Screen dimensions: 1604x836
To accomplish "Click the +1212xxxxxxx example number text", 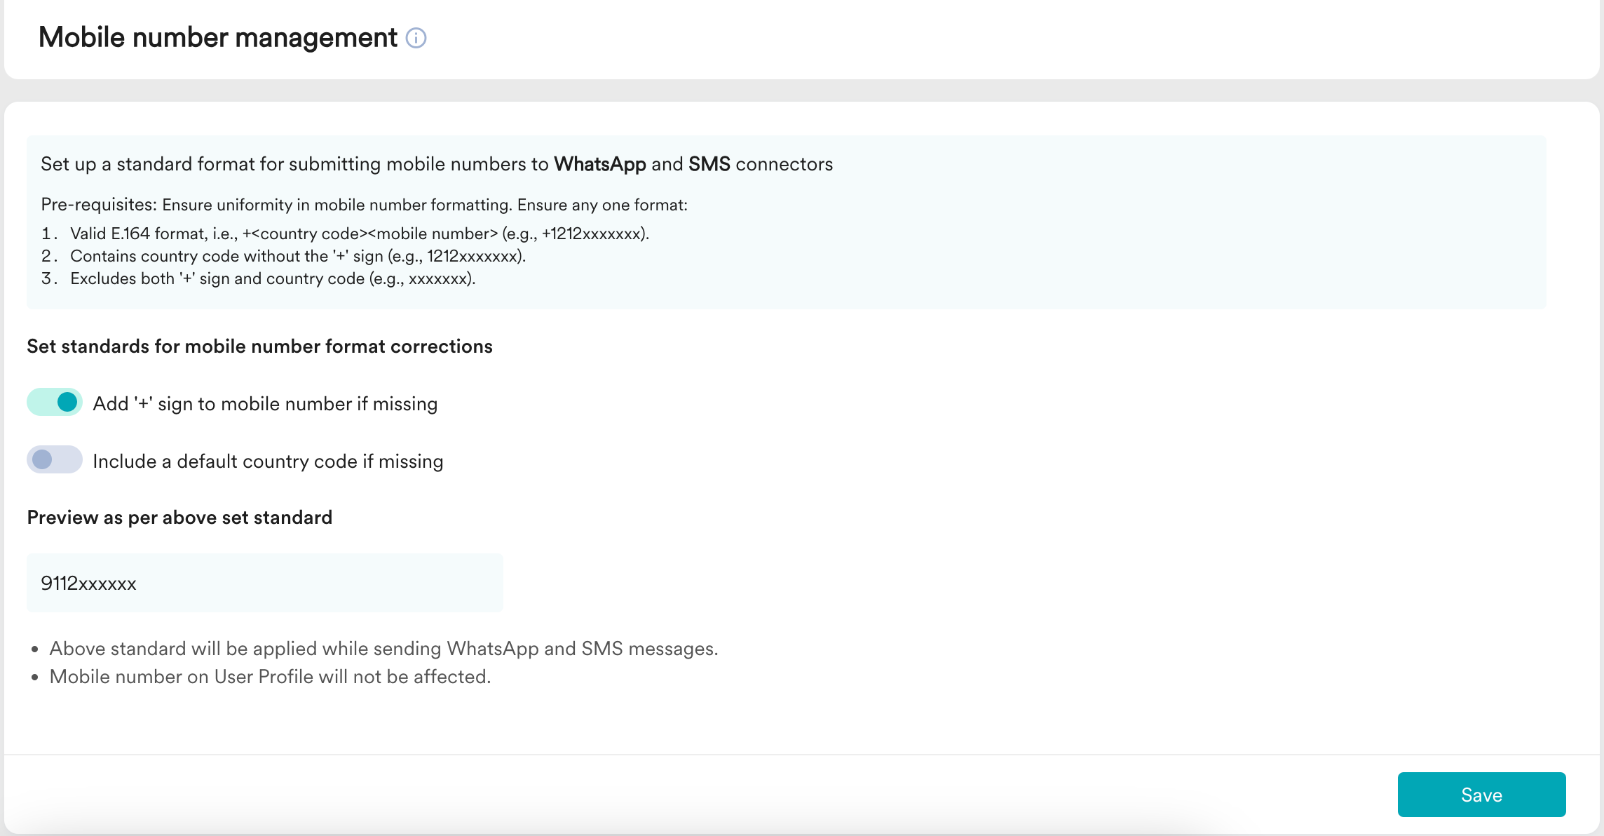I will pos(593,234).
